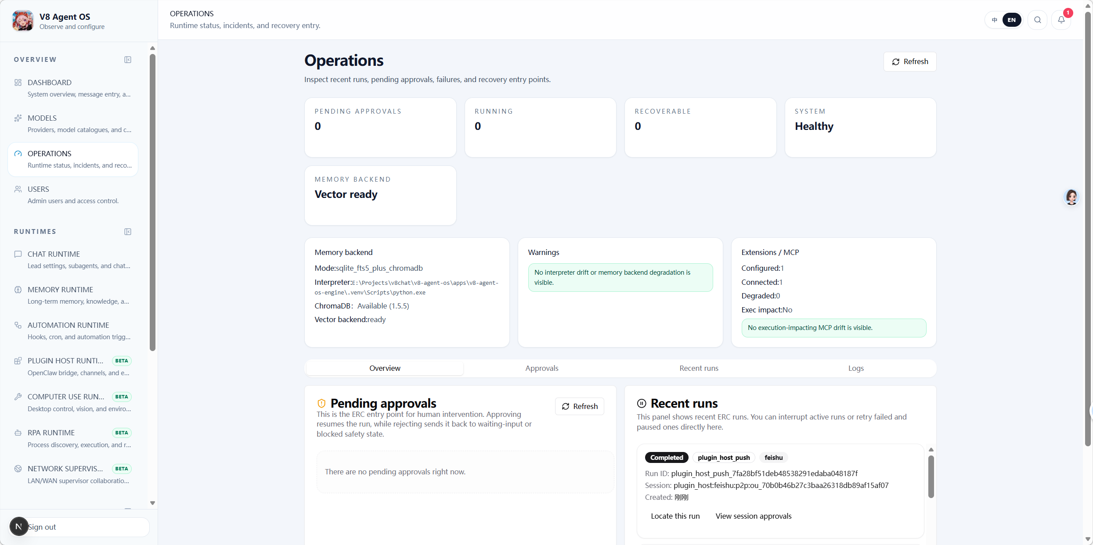1093x545 pixels.
Task: Open Users admin section icon
Action: (x=18, y=189)
